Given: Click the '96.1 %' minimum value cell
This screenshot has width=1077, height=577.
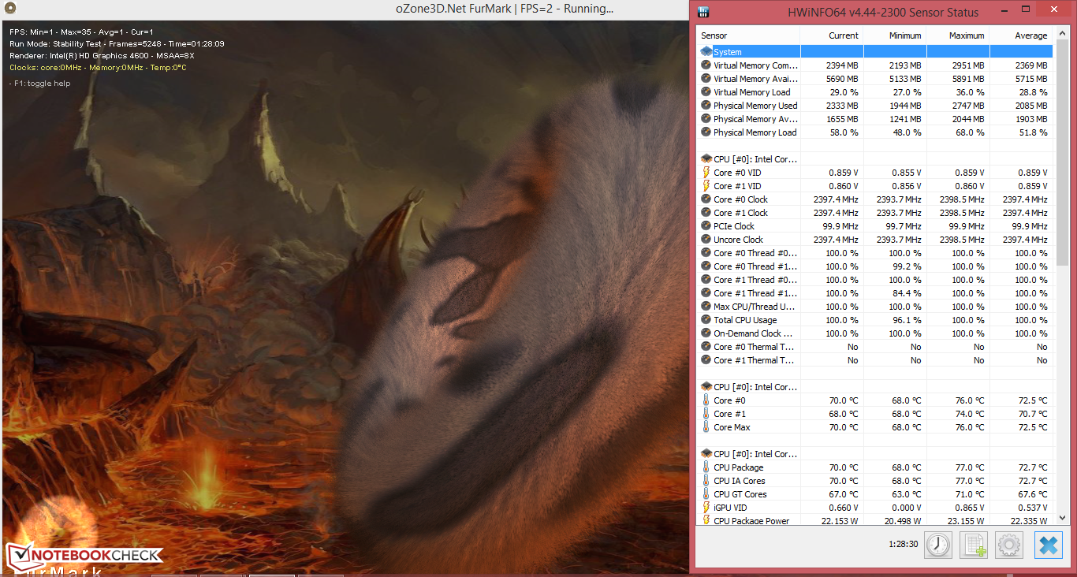Looking at the screenshot, I should coord(907,320).
